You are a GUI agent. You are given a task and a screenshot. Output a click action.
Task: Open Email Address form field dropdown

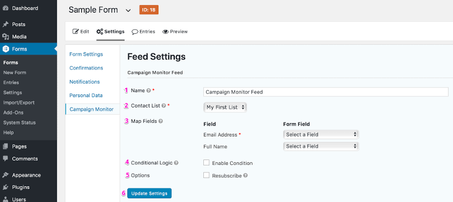click(x=321, y=134)
